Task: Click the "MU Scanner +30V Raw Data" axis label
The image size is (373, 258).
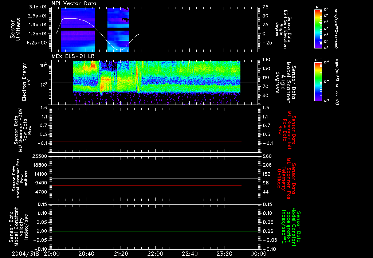Action: [x=22, y=130]
